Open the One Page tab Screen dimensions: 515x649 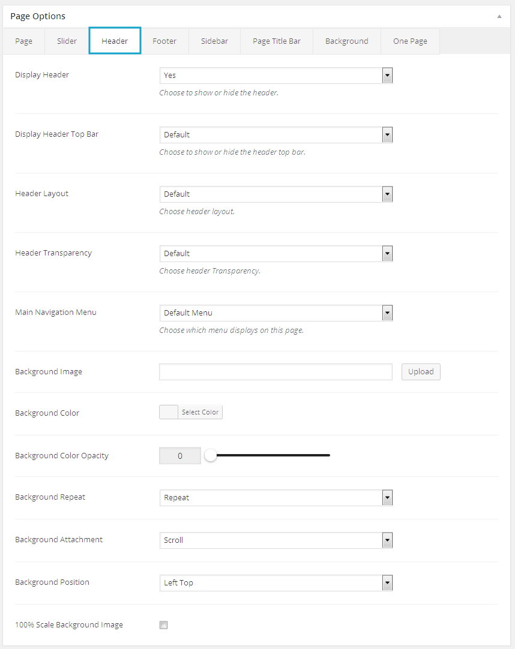coord(410,41)
